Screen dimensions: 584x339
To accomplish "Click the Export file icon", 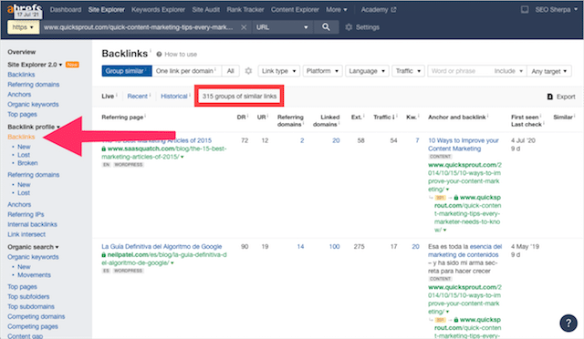I will point(549,97).
